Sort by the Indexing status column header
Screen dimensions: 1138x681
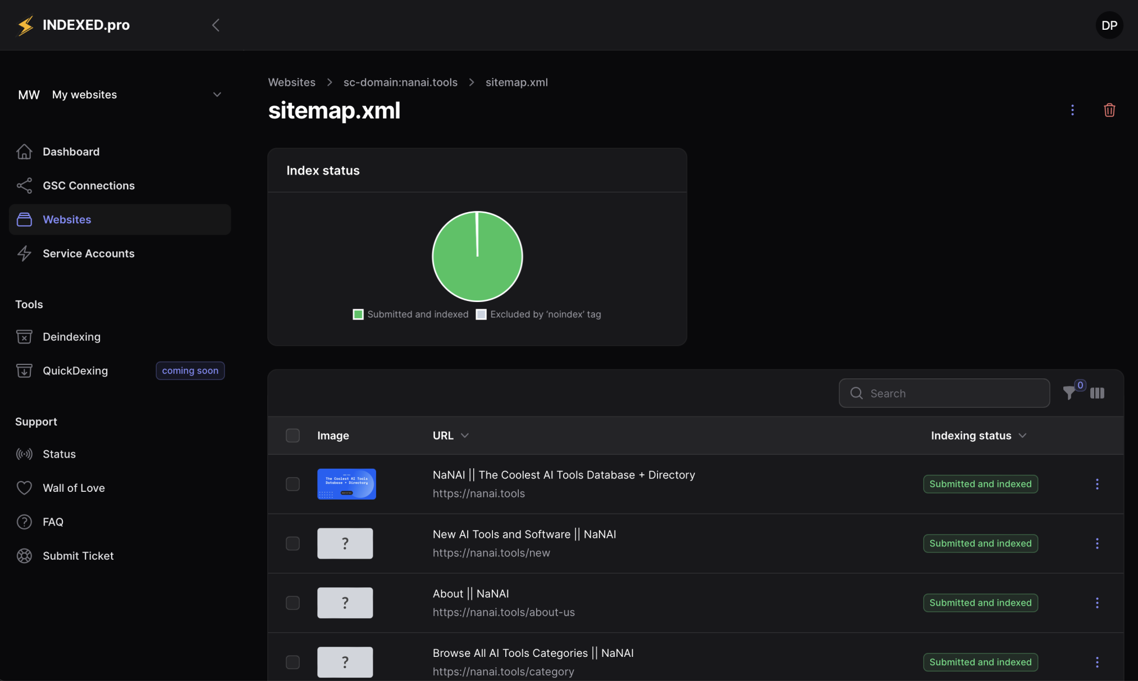tap(979, 436)
